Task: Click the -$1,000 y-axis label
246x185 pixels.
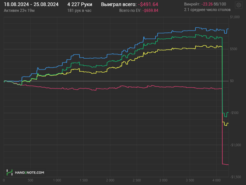Action: (x=235, y=145)
